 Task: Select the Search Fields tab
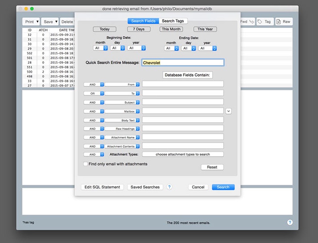pyautogui.click(x=143, y=21)
